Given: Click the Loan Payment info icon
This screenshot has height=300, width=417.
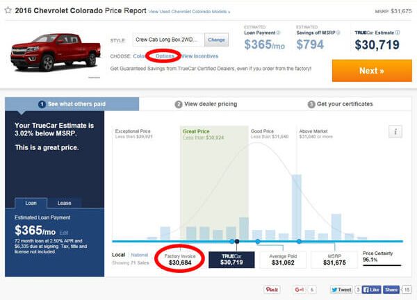Looking at the screenshot, I should 278,33.
